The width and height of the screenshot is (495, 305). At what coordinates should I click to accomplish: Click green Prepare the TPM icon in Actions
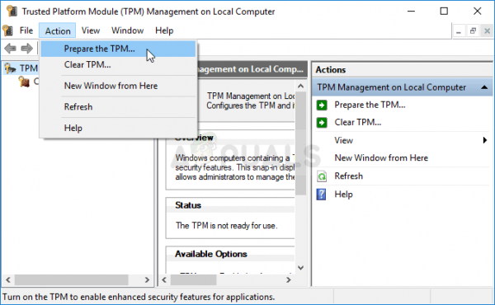tap(322, 105)
